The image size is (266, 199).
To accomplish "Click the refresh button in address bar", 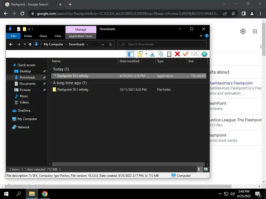I will click(111, 44).
